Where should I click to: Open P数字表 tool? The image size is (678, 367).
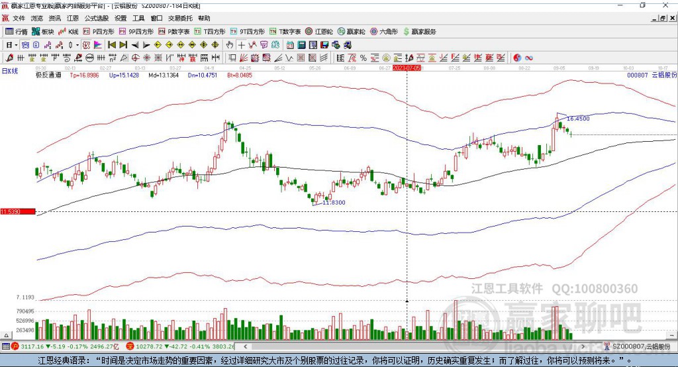click(174, 32)
